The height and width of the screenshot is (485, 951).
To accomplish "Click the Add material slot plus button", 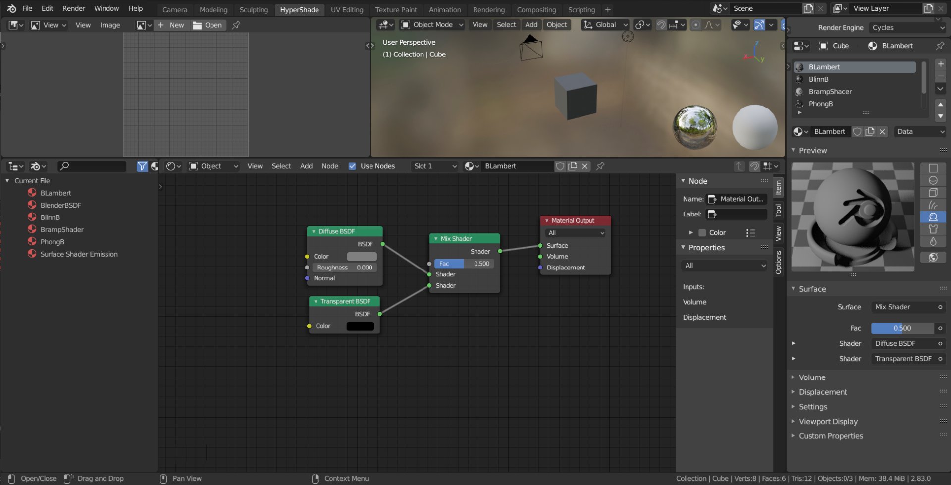I will (x=940, y=64).
